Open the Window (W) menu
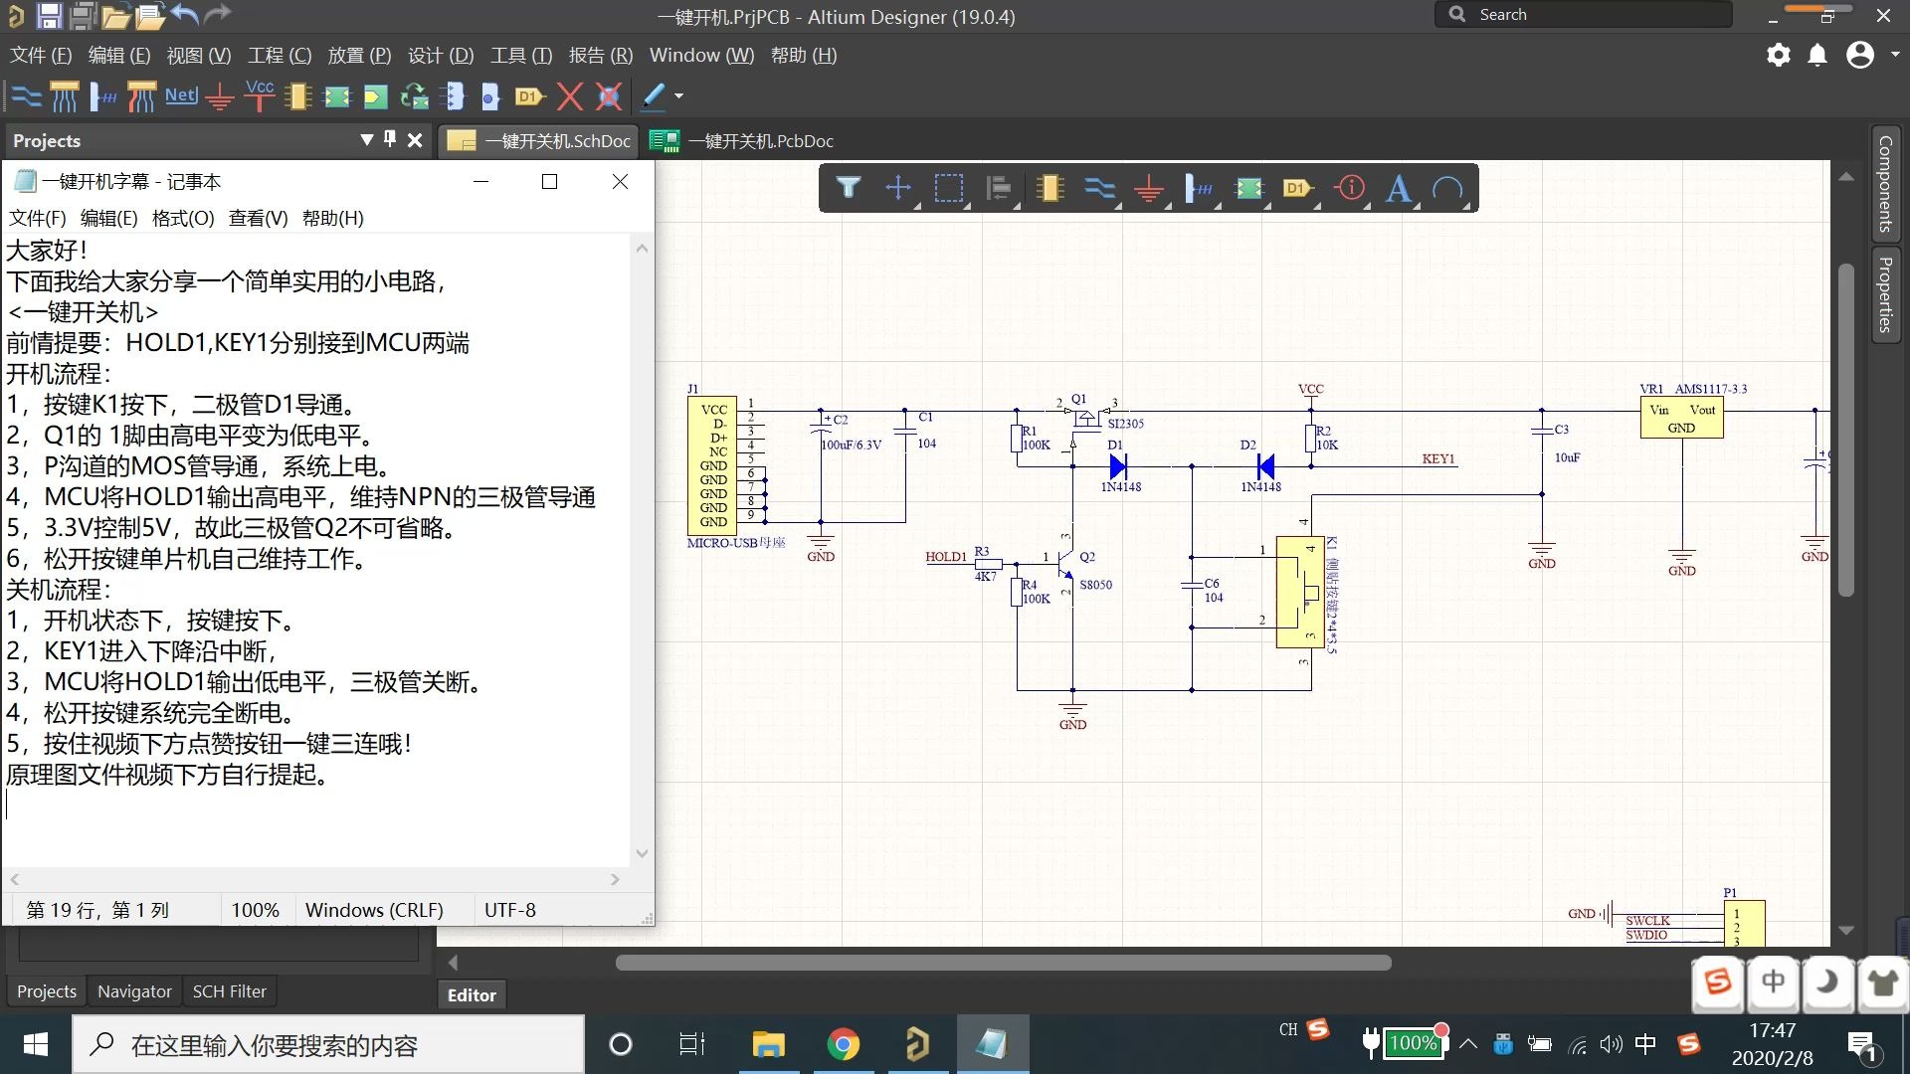 tap(701, 56)
